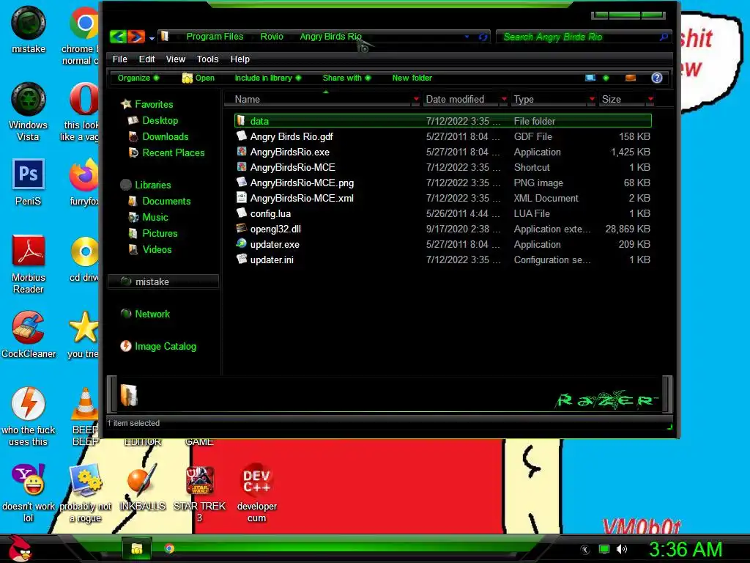Open the Documents library
This screenshot has width=750, height=563.
pyautogui.click(x=159, y=201)
